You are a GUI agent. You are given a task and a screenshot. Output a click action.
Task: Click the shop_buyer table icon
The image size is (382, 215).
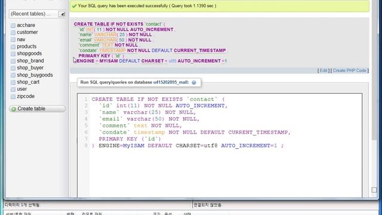click(13, 68)
